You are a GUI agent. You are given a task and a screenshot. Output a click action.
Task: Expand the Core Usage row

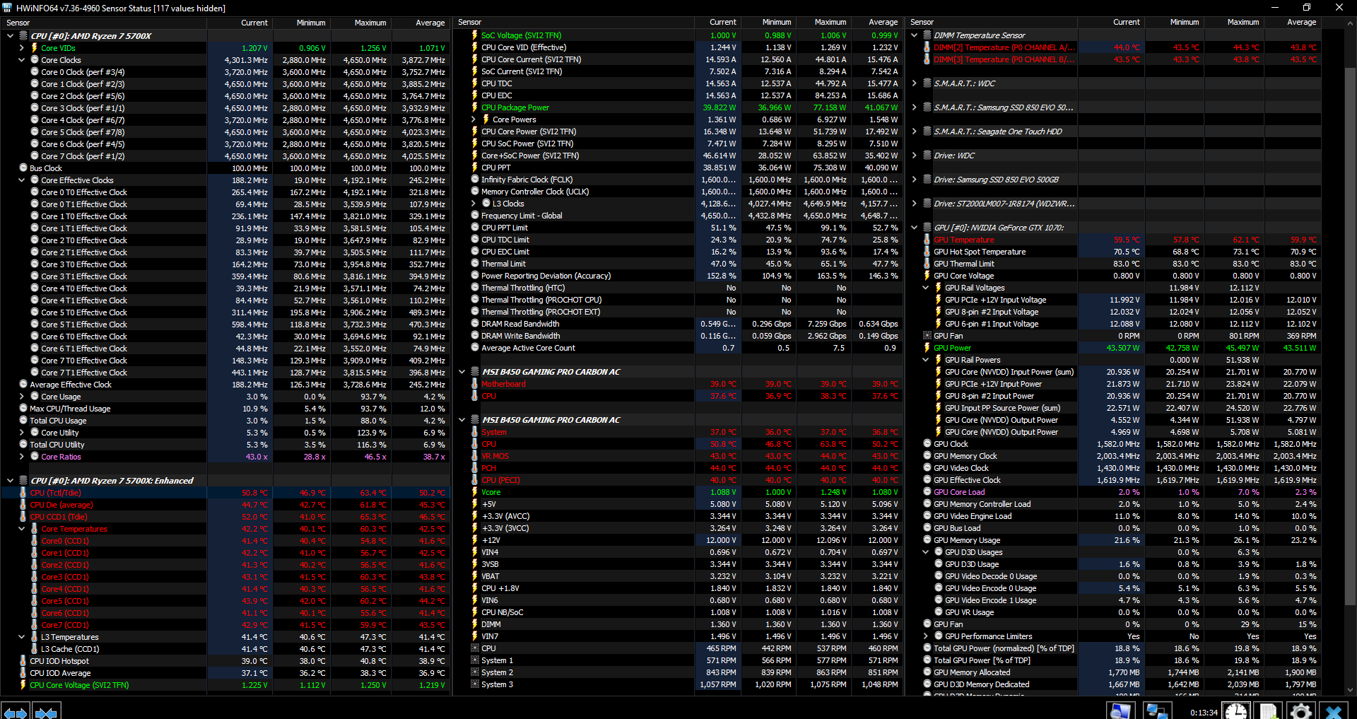pos(21,397)
